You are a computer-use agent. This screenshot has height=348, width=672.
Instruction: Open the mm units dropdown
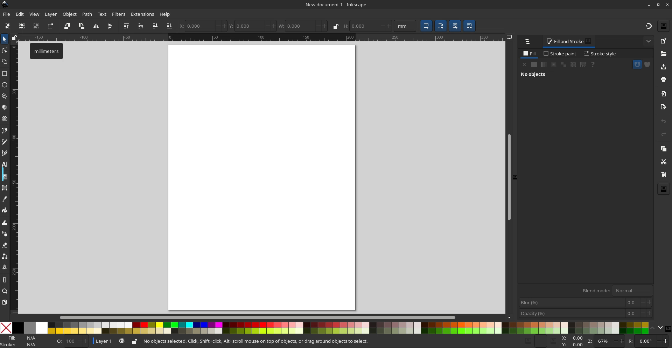click(405, 26)
